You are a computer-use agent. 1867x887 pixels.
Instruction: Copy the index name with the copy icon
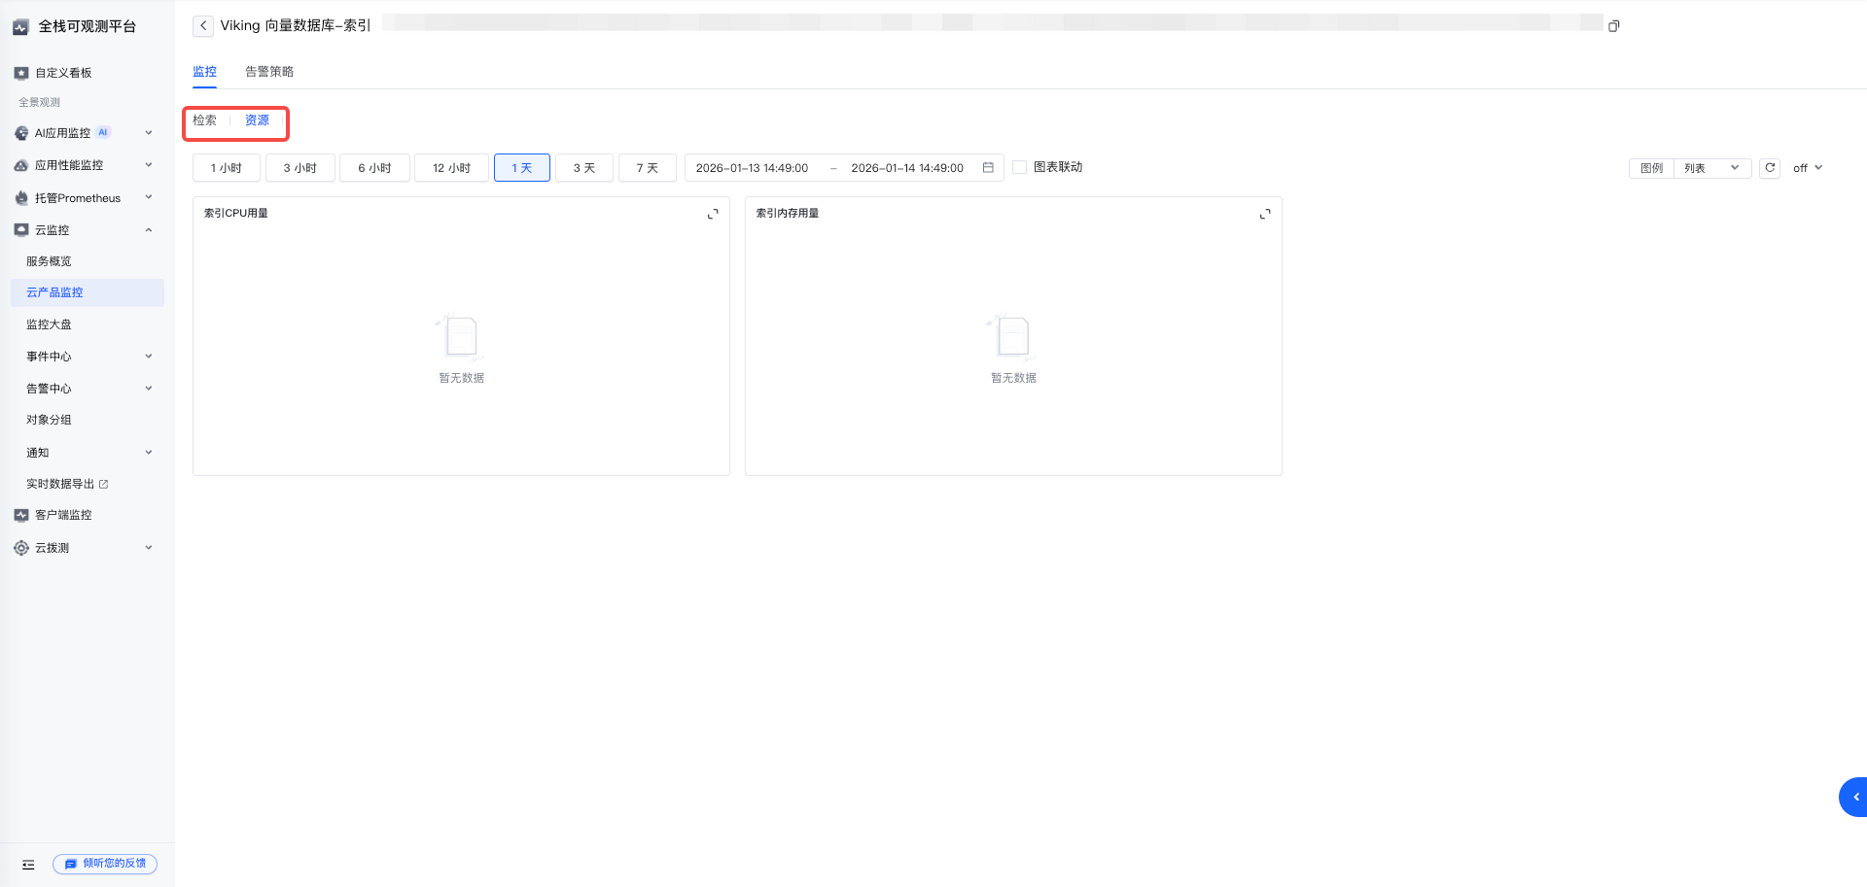point(1614,26)
